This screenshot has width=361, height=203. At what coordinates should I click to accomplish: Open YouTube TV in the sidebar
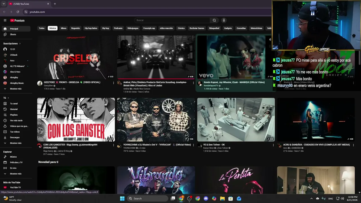[x=16, y=187]
